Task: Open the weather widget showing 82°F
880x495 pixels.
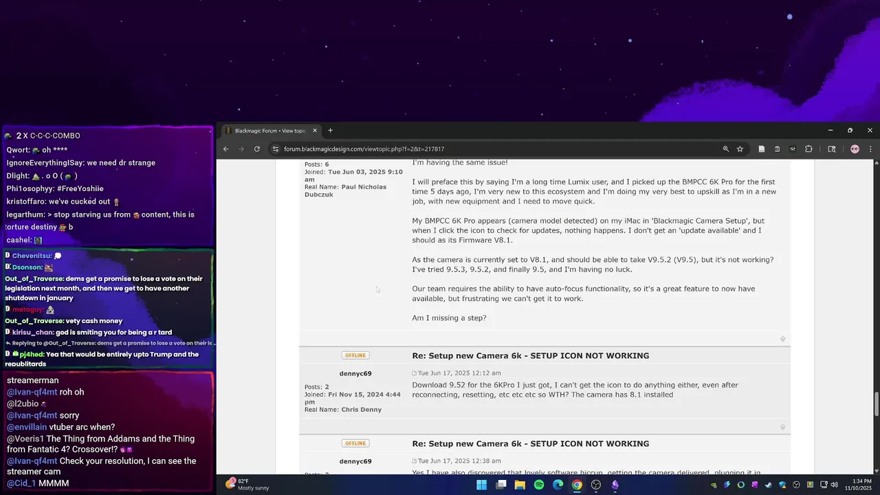Action: (247, 484)
